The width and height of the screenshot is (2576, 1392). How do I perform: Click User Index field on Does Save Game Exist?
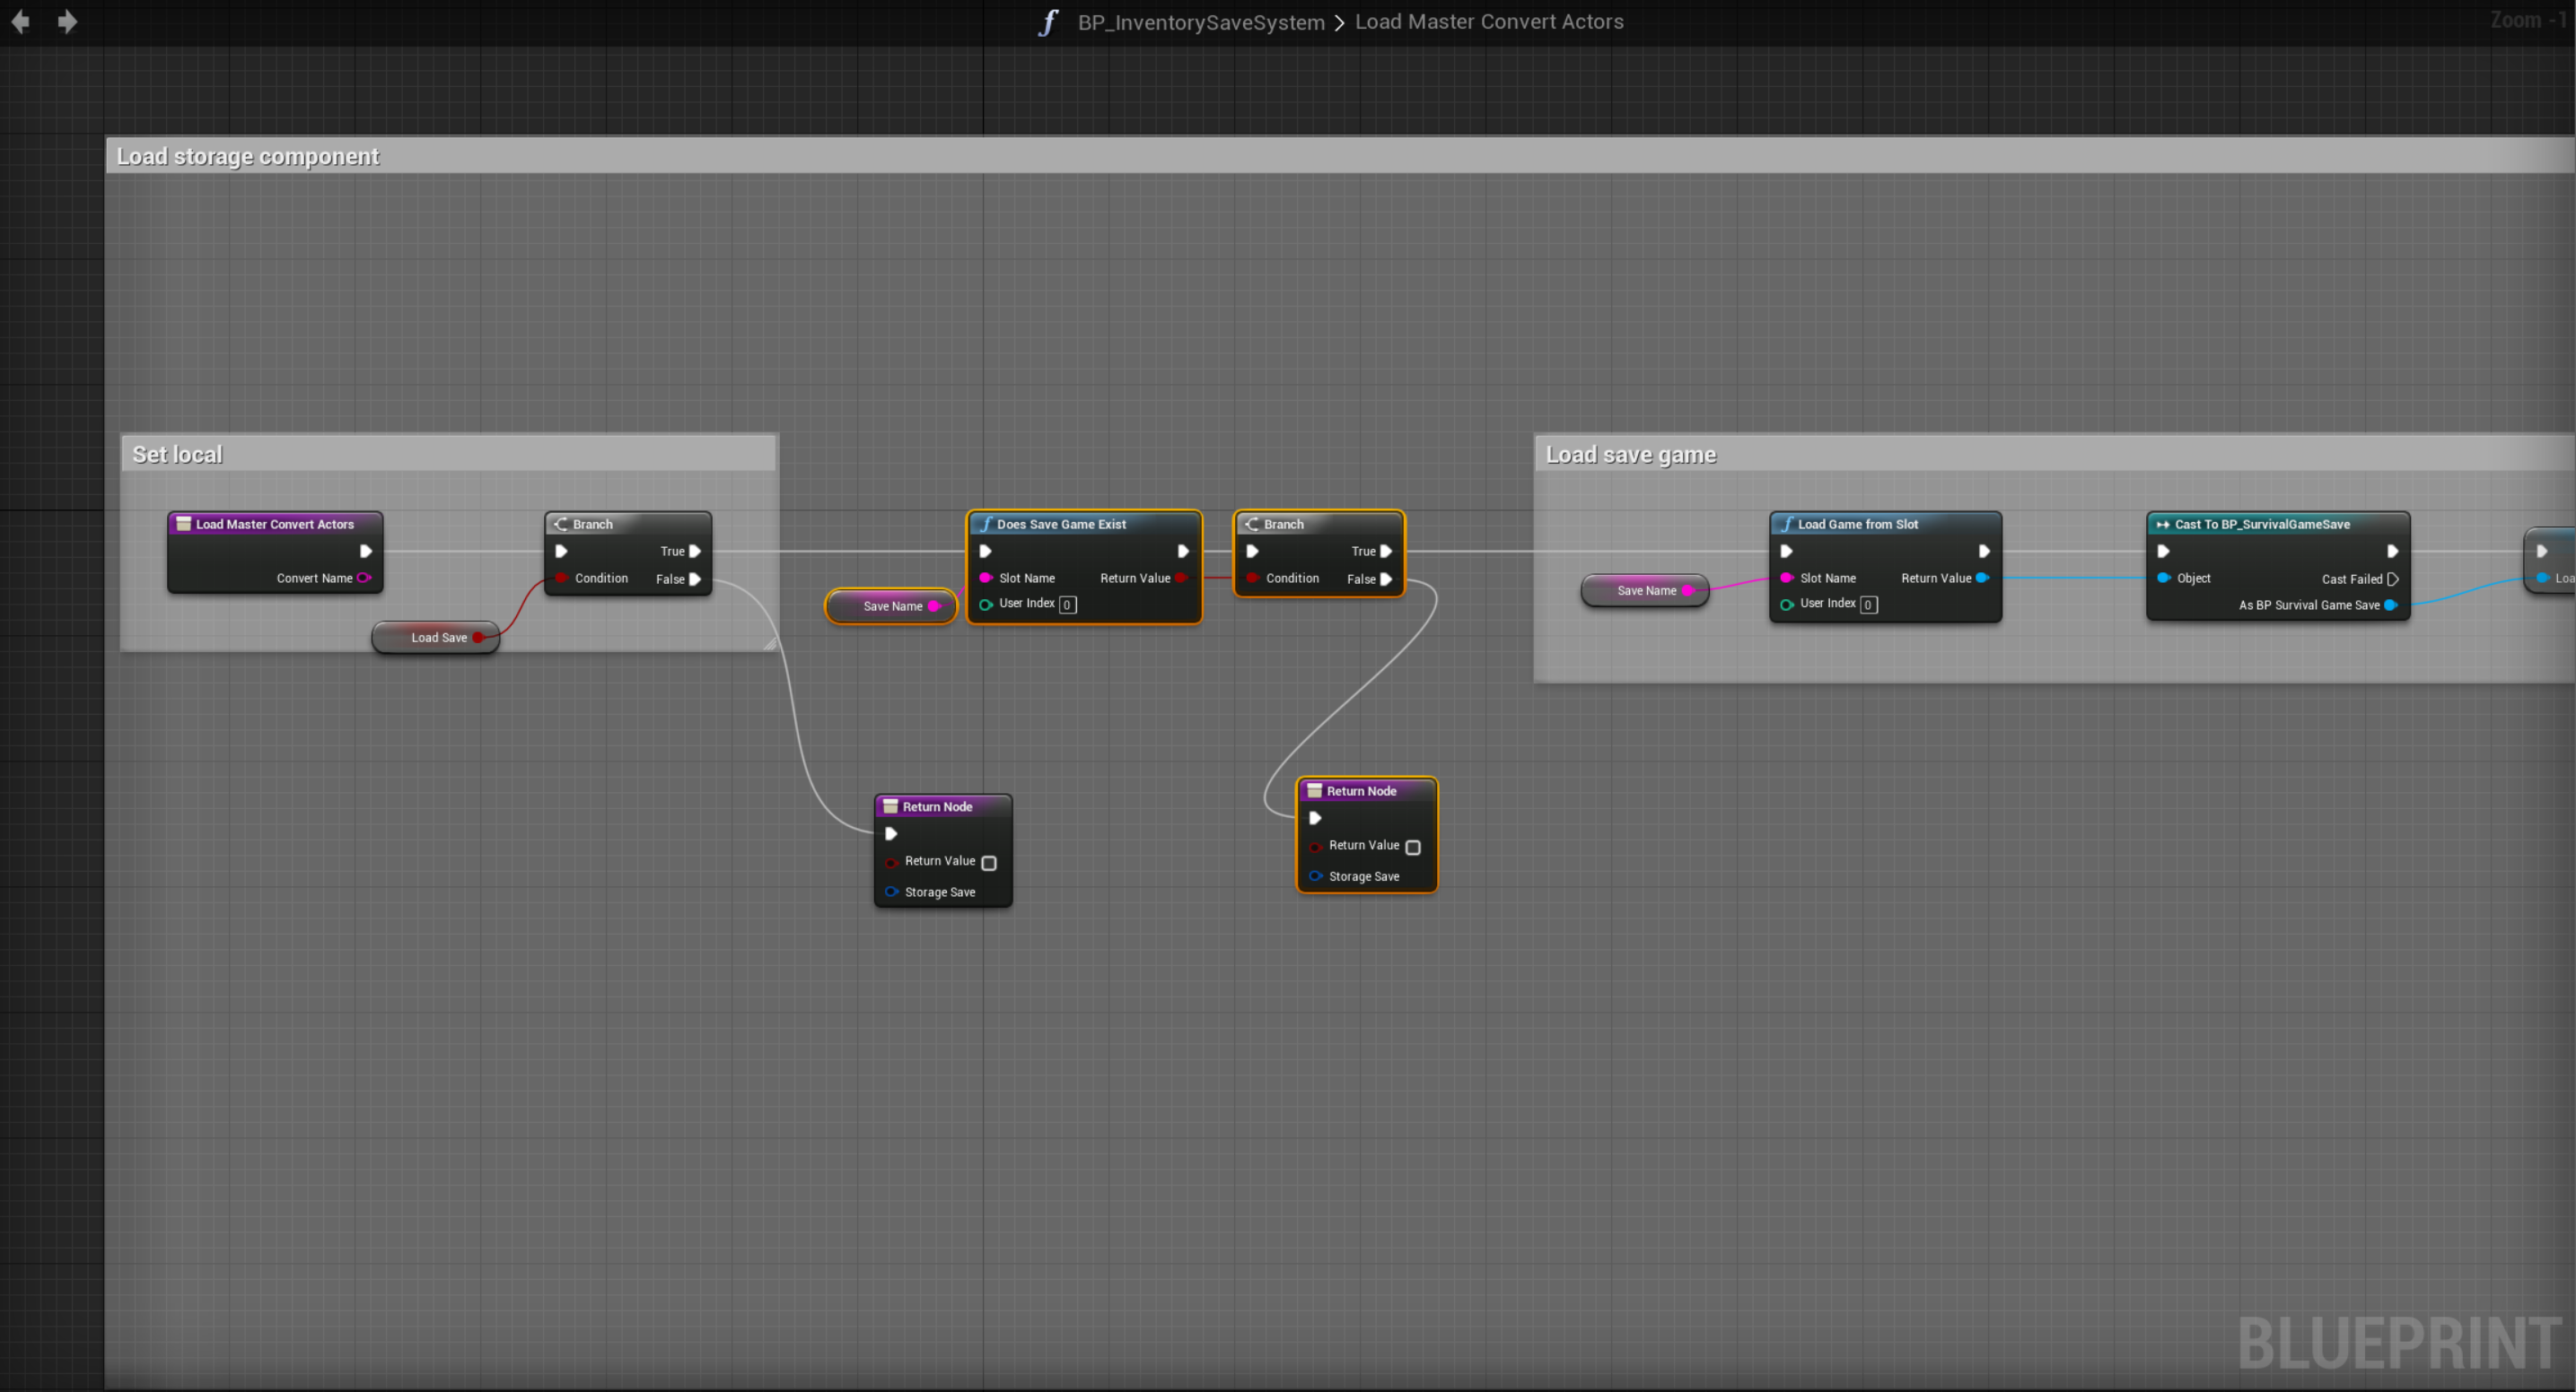click(x=1067, y=605)
